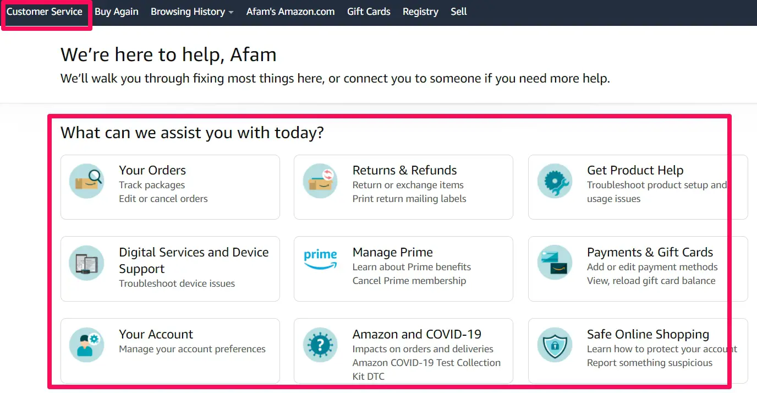The height and width of the screenshot is (393, 757).
Task: Select the Returns & Refunds card title
Action: tap(405, 170)
